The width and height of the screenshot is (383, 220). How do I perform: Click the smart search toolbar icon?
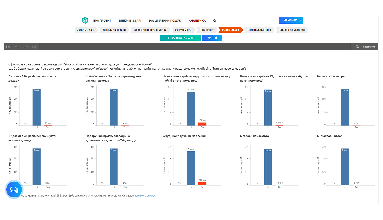(x=8, y=47)
